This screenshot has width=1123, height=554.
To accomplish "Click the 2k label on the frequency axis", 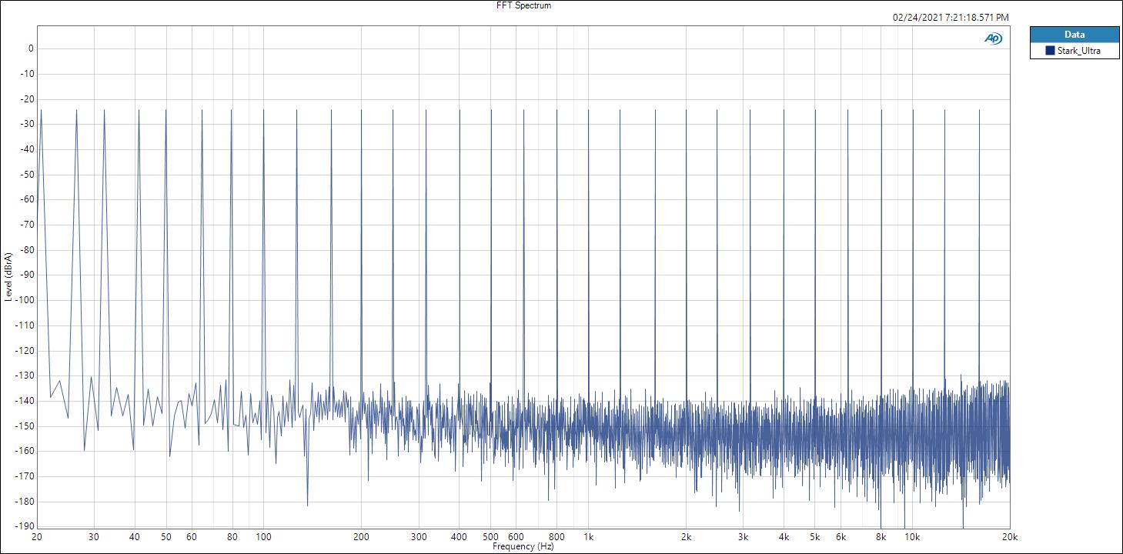I will [686, 537].
